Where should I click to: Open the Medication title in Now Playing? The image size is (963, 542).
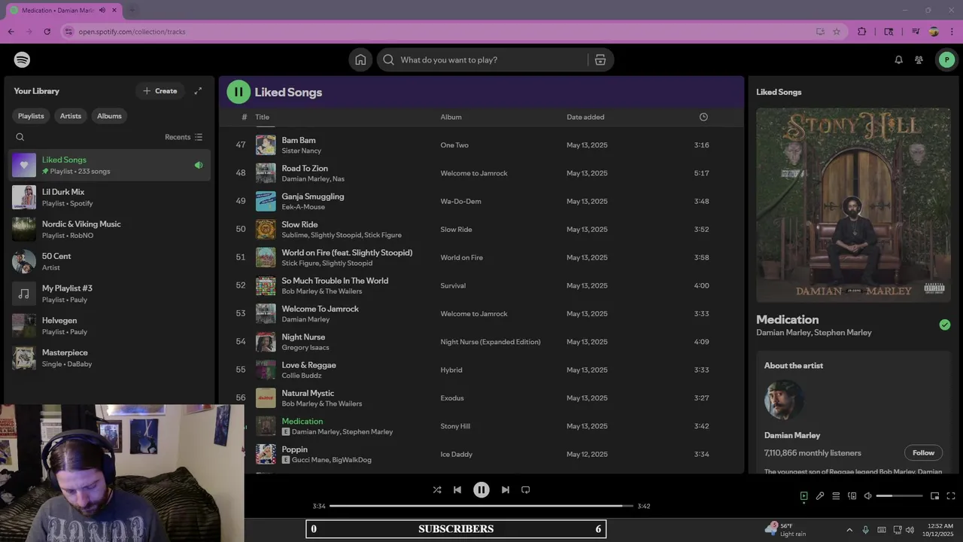pos(788,319)
